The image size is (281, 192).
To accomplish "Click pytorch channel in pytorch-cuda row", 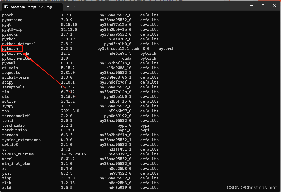I will click(x=148, y=53).
